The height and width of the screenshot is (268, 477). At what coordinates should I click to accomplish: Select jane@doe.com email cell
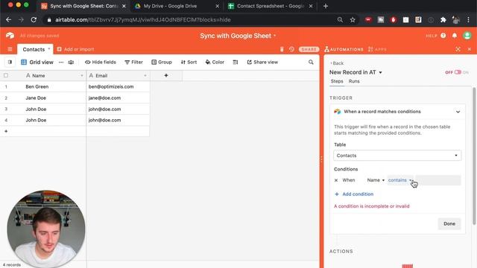coord(118,98)
